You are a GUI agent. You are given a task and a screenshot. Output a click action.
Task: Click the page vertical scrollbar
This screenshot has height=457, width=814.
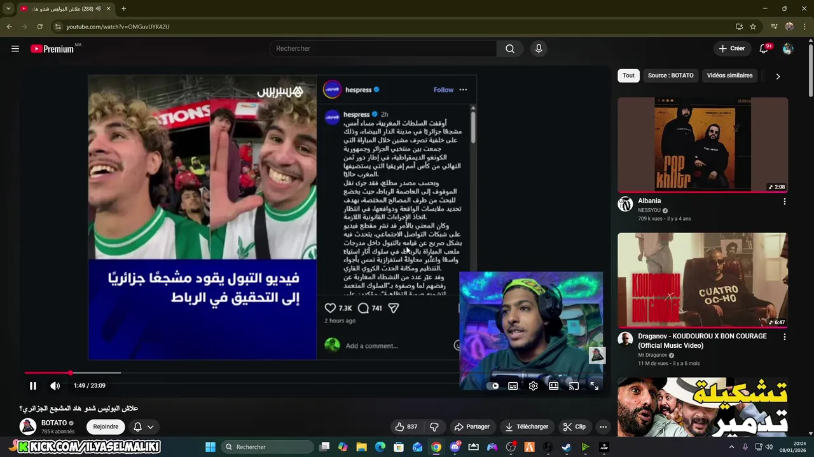(x=810, y=70)
